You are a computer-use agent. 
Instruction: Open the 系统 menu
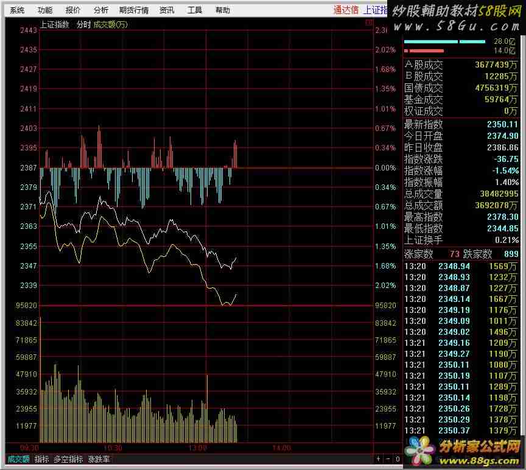point(17,10)
